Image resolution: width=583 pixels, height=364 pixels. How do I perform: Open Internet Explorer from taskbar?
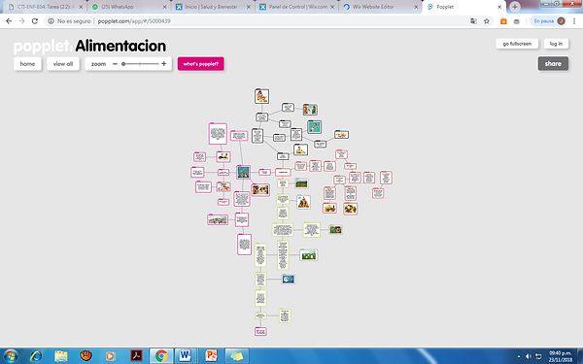click(x=36, y=356)
